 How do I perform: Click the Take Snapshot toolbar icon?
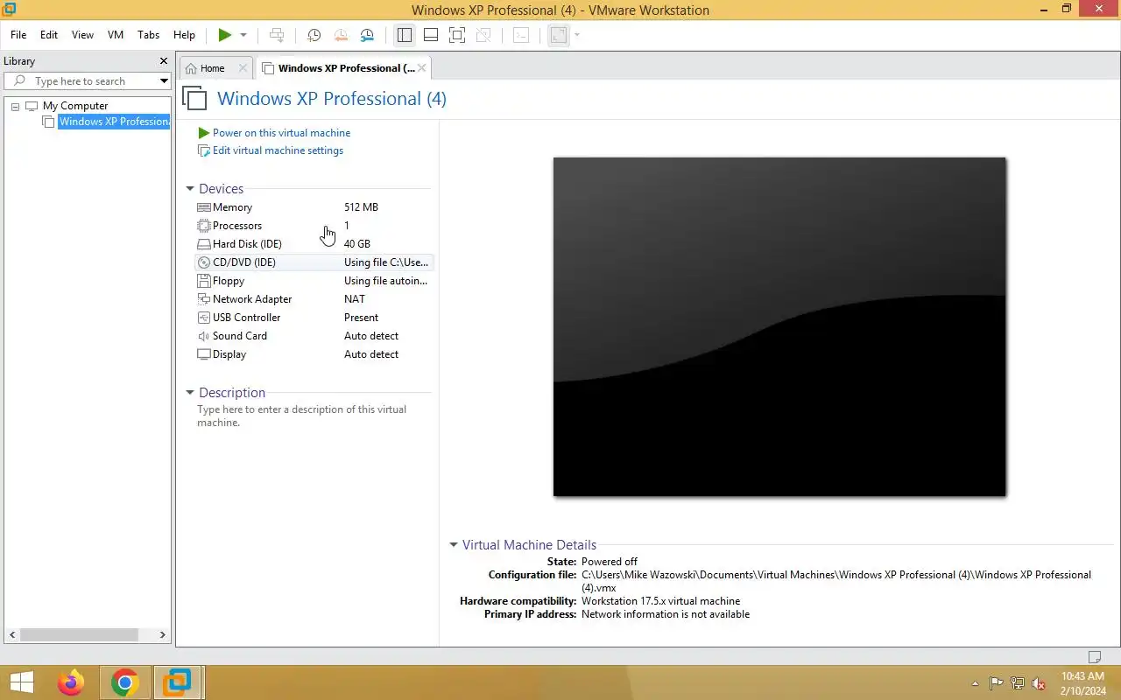[314, 35]
